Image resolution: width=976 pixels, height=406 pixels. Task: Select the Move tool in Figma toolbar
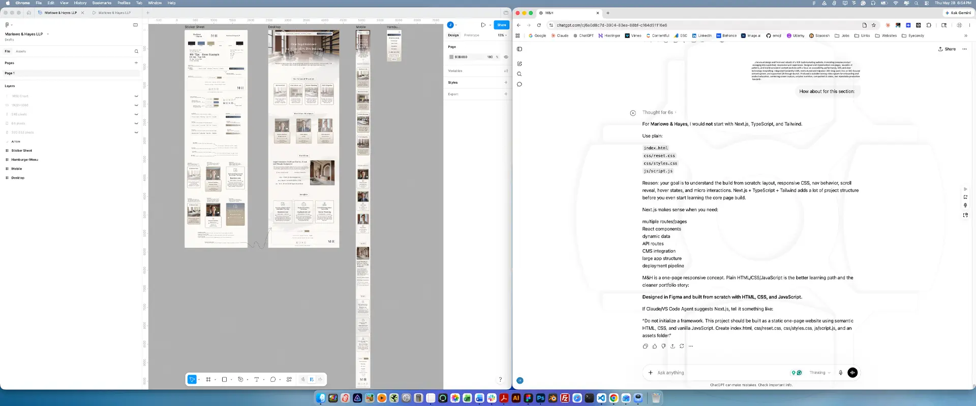pos(192,379)
